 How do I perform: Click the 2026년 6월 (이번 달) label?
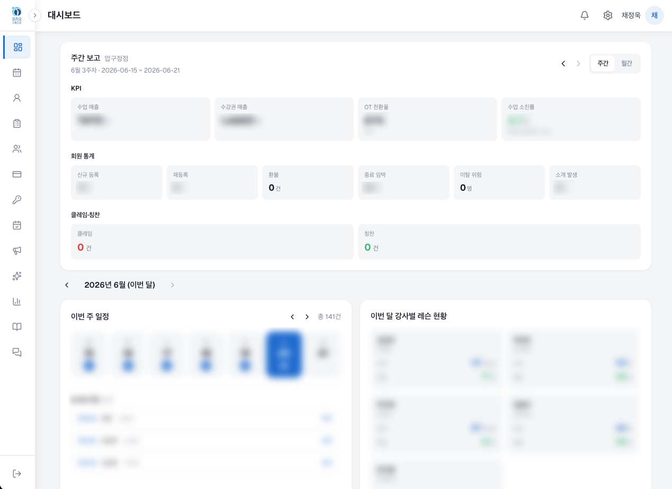[x=120, y=285]
